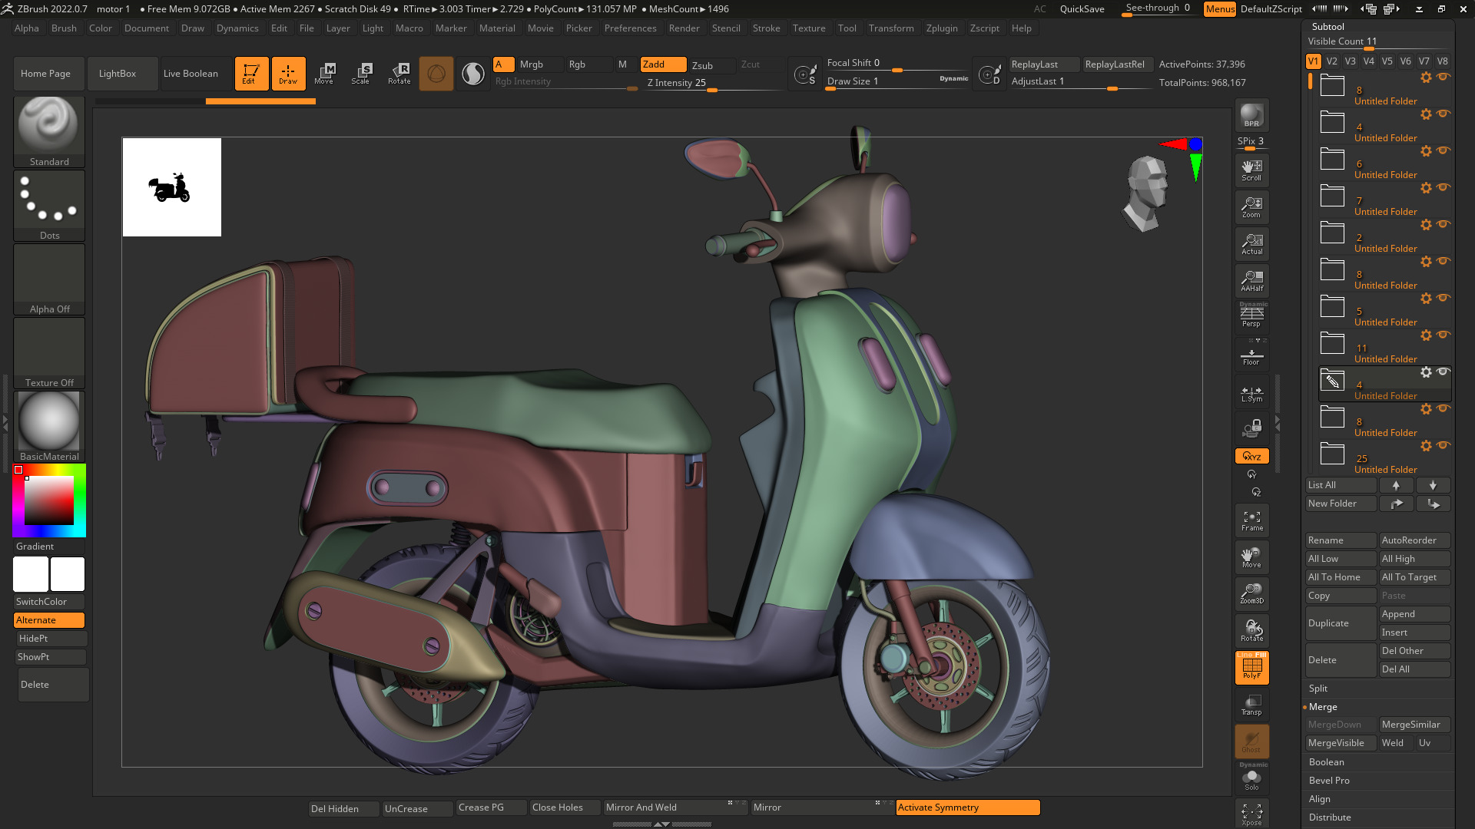
Task: Click the MergeVisible button
Action: [x=1341, y=743]
